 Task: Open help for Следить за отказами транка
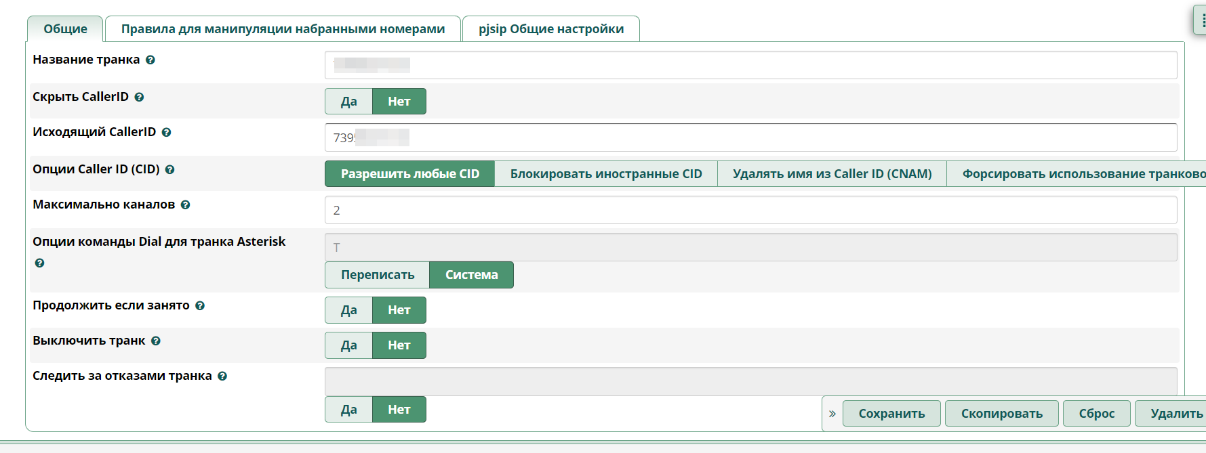pos(222,376)
